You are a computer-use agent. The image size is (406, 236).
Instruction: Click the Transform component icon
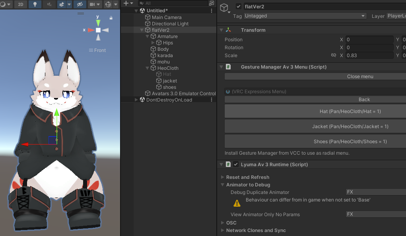[228, 30]
